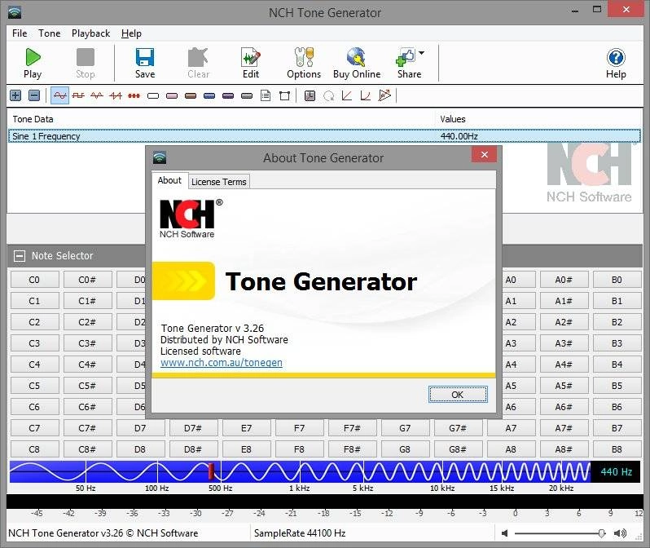Select the blue noise icon

[209, 96]
